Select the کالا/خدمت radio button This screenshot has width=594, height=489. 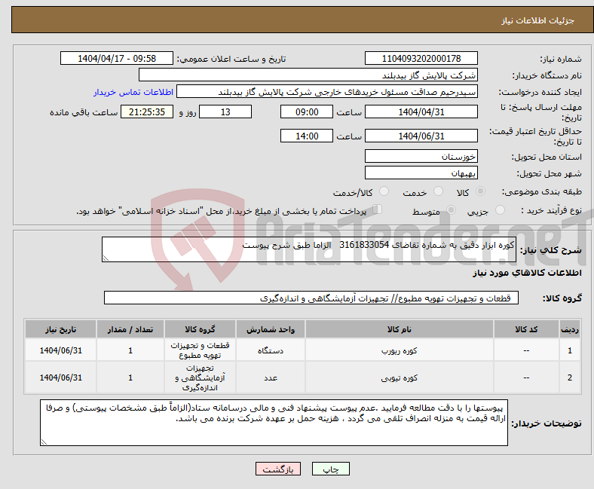(384, 191)
